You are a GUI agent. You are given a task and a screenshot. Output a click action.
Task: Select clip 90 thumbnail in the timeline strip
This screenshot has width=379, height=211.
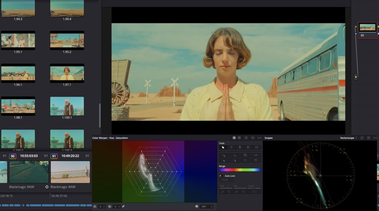coord(29,172)
